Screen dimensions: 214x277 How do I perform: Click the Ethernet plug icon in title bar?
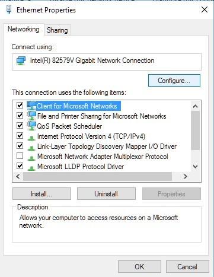(9, 9)
